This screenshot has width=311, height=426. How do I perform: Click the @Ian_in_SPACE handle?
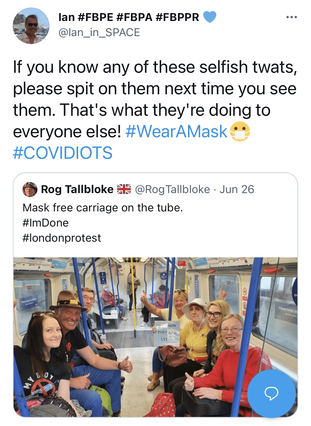(99, 33)
